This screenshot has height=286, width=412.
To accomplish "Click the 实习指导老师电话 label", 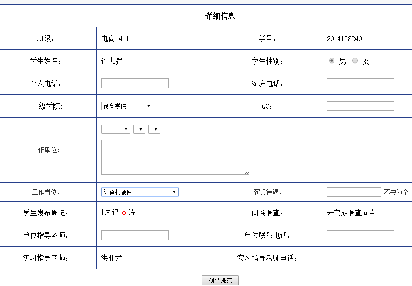I will click(x=267, y=258).
